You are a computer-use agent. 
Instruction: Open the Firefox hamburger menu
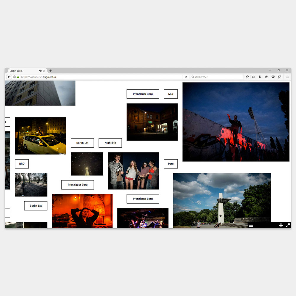pyautogui.click(x=287, y=77)
